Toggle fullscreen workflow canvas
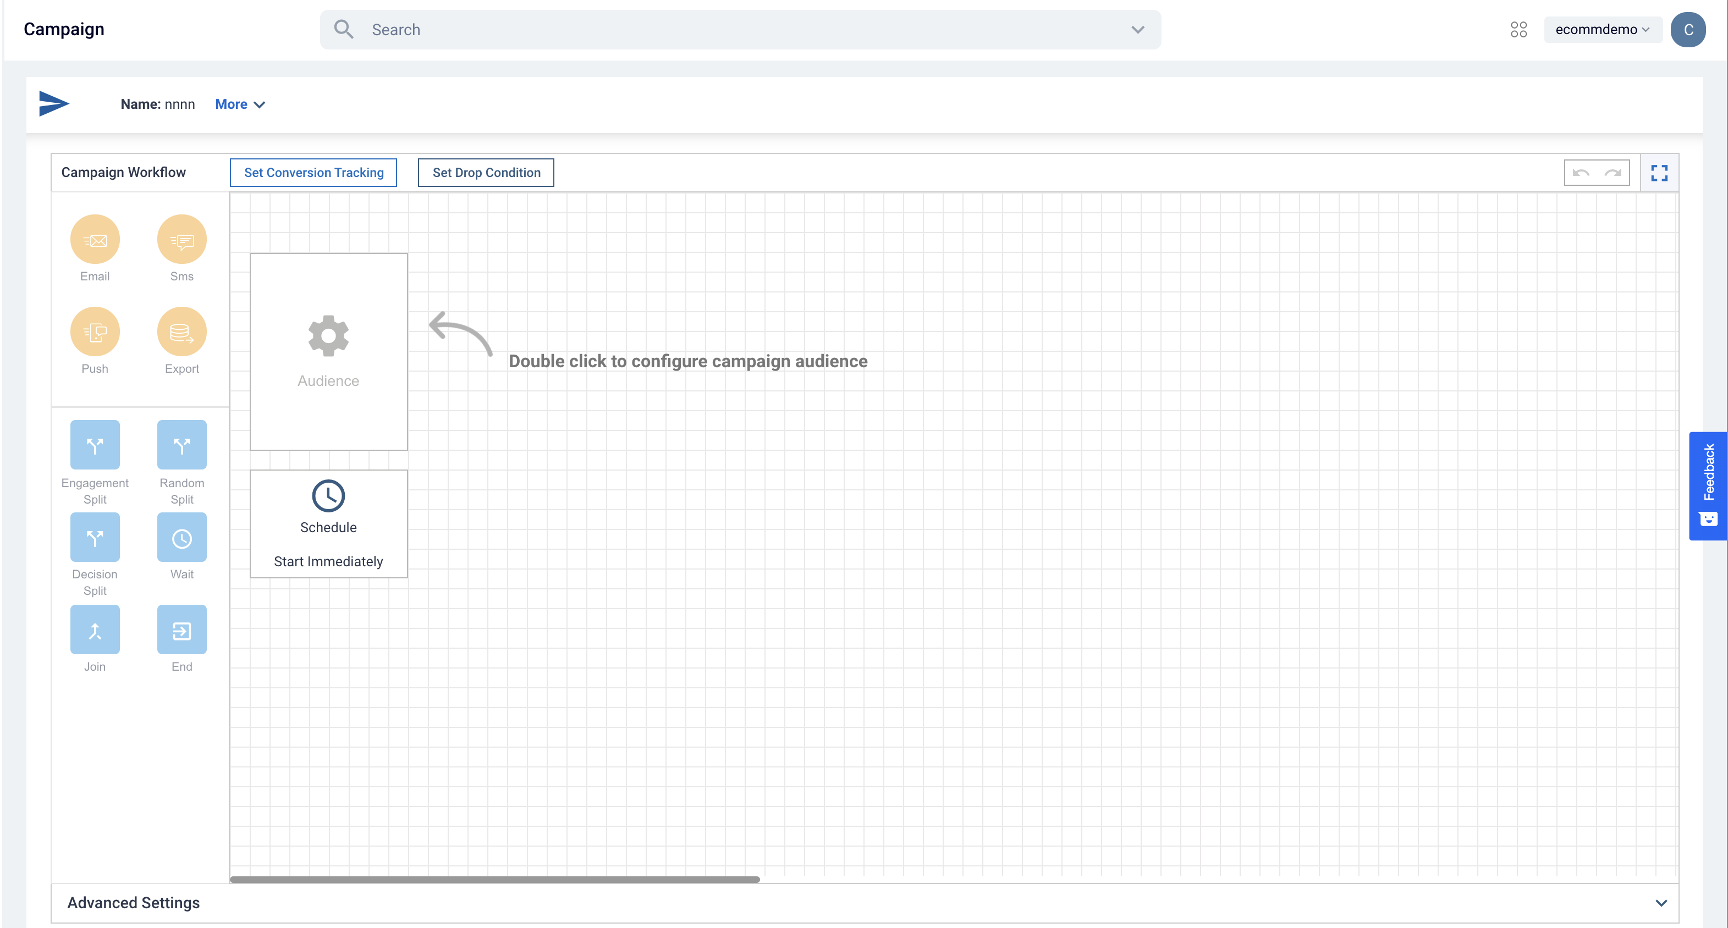The image size is (1728, 928). (x=1659, y=173)
